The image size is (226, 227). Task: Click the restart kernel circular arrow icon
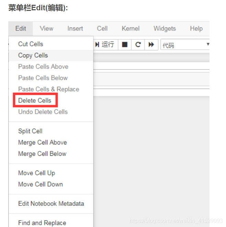[x=138, y=45]
